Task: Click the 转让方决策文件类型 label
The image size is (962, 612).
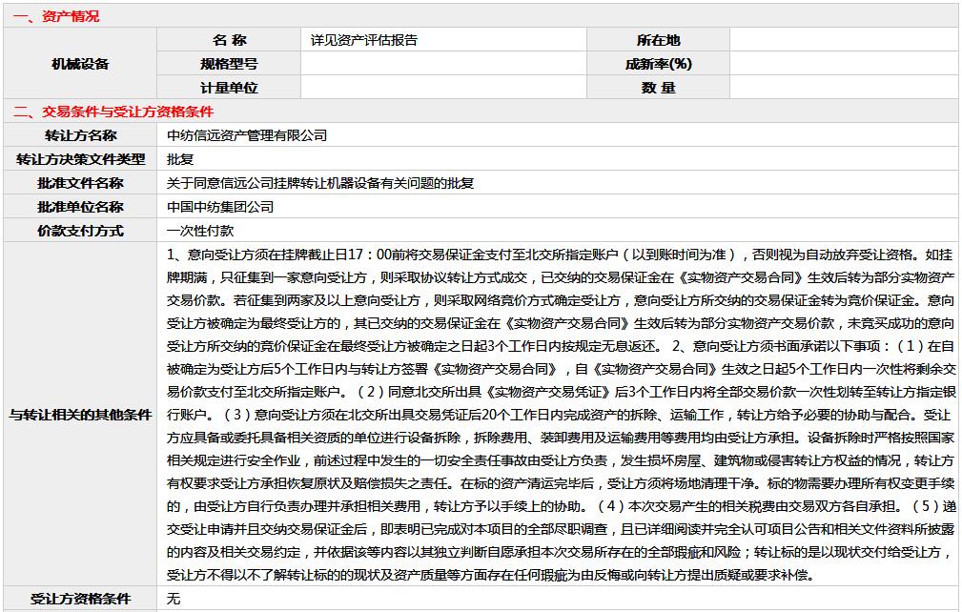Action: (x=80, y=159)
